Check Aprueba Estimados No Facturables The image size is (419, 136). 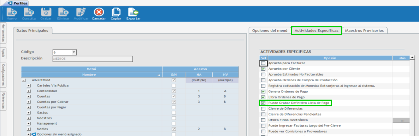[264, 75]
